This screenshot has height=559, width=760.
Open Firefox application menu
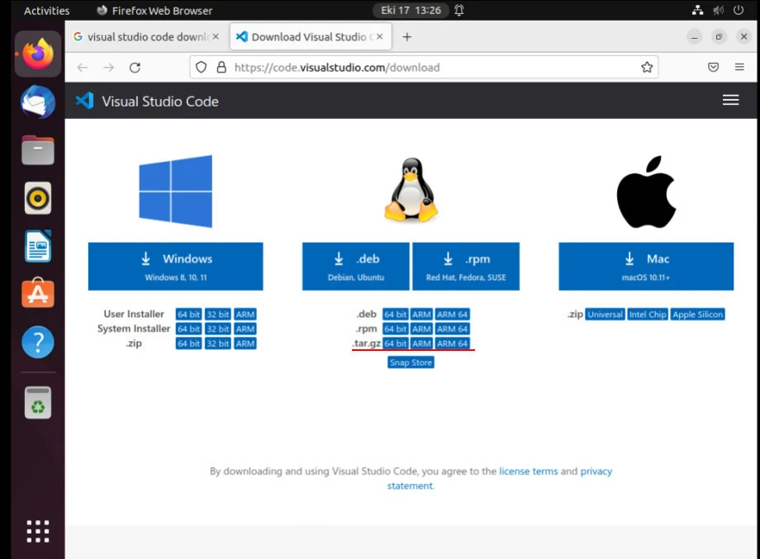(x=739, y=68)
